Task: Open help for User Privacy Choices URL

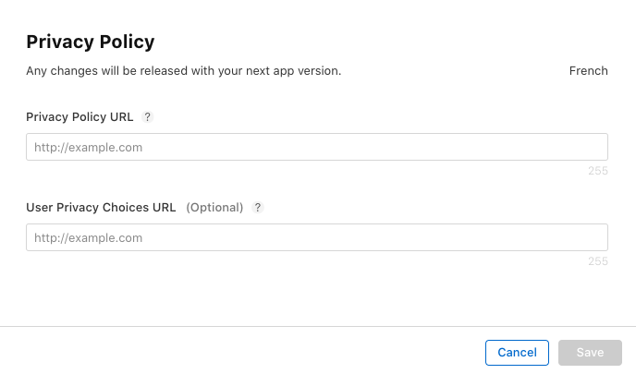Action: coord(258,208)
